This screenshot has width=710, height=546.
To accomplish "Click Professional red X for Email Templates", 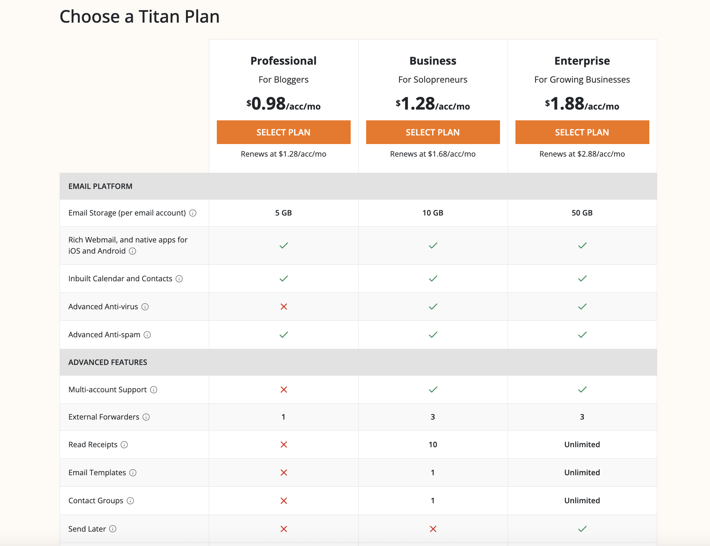I will (x=284, y=473).
